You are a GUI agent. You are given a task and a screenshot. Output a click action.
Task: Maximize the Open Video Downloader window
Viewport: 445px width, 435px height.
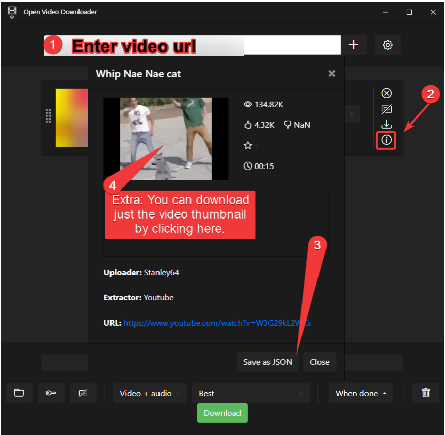point(409,12)
